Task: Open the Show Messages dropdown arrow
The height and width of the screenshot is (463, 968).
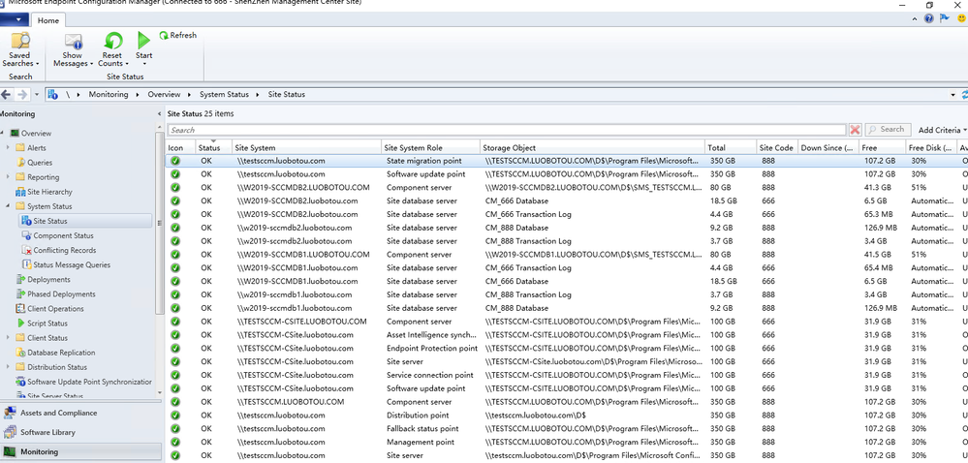Action: [92, 64]
